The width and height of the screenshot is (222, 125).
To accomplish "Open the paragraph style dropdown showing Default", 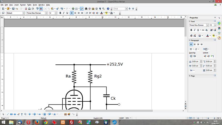I will tap(24, 13).
